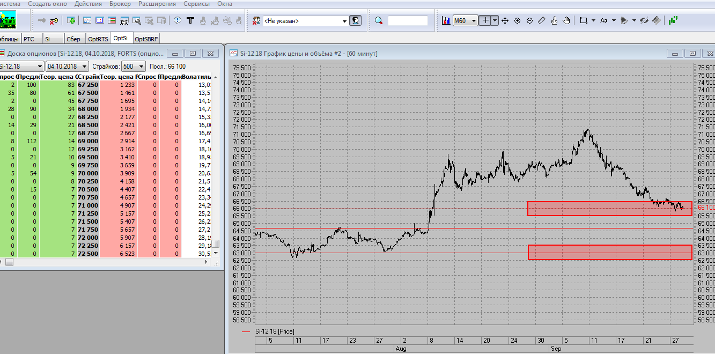The height and width of the screenshot is (354, 715).
Task: Click the green bars indicator icon
Action: tap(673, 20)
